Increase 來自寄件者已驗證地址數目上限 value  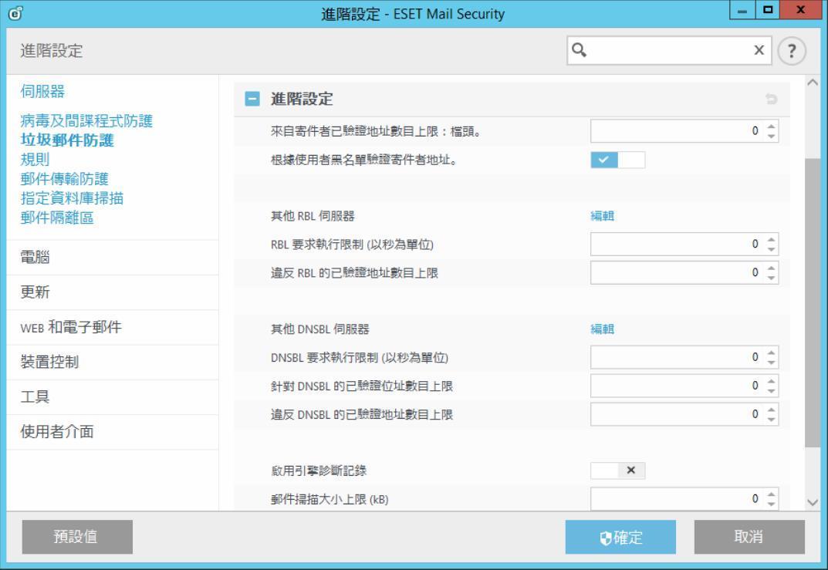tap(772, 126)
